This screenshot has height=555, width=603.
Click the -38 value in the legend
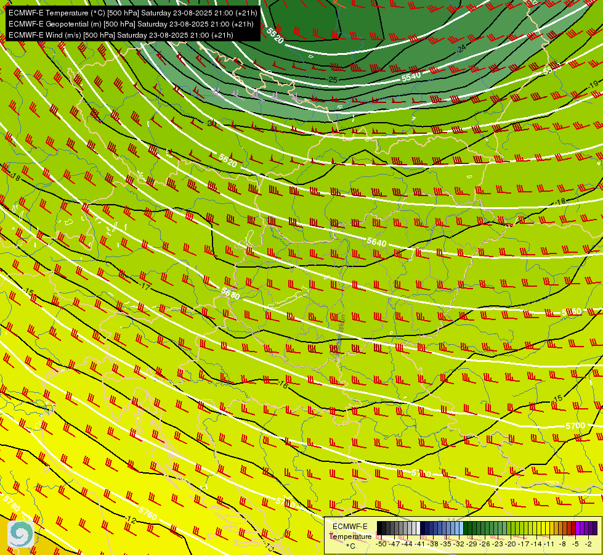(x=432, y=545)
